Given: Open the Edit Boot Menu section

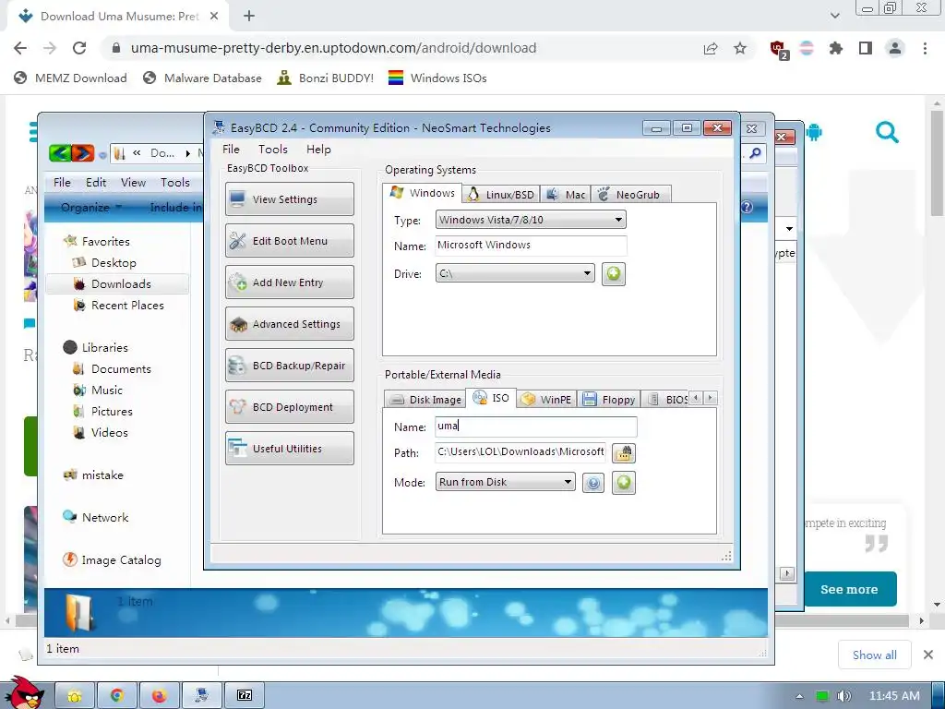Looking at the screenshot, I should pyautogui.click(x=289, y=241).
